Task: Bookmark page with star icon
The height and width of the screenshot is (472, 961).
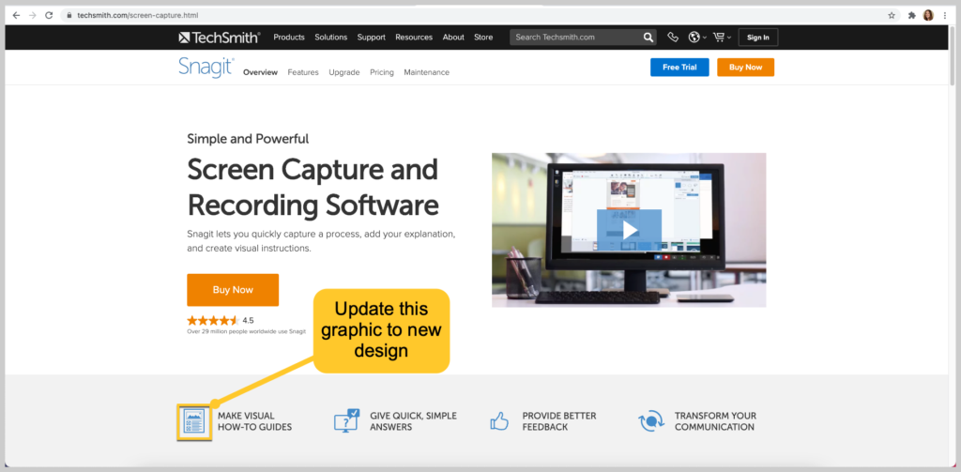Action: coord(892,15)
